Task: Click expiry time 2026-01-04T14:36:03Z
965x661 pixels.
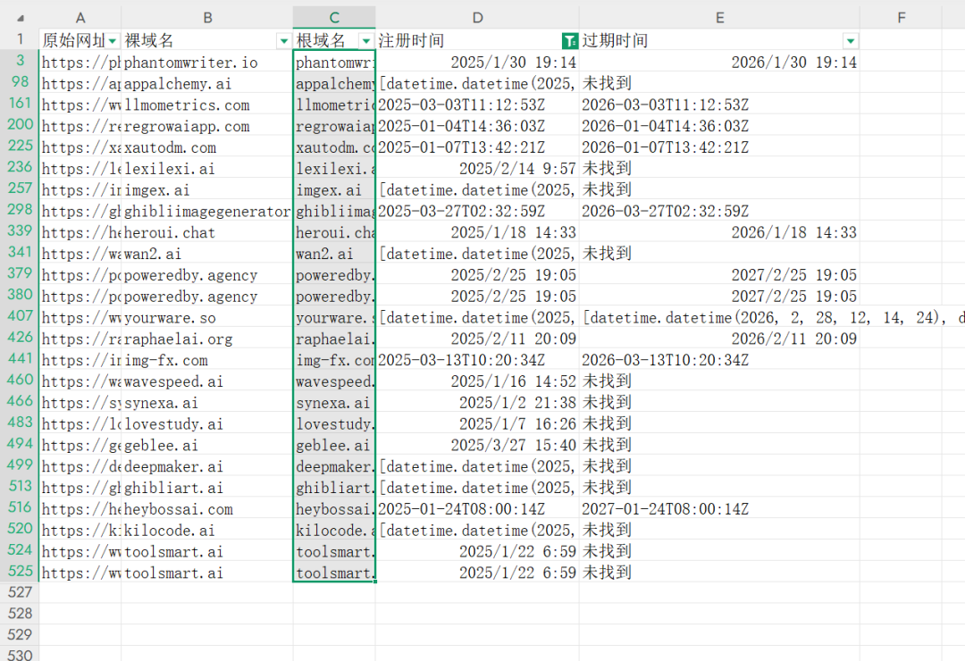Action: [719, 126]
